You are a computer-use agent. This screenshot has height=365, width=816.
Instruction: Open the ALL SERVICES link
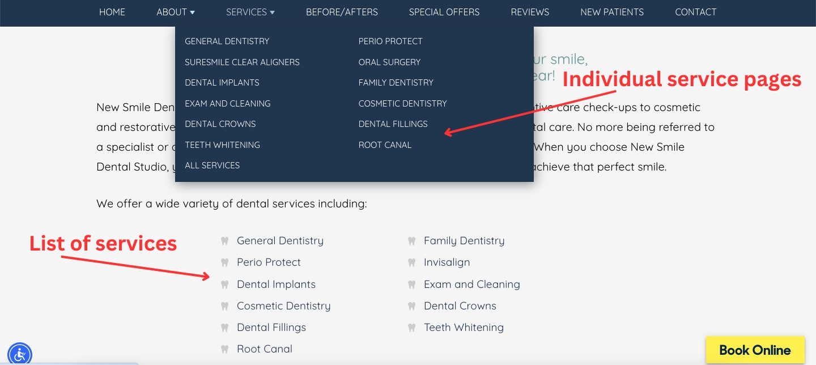coord(212,165)
